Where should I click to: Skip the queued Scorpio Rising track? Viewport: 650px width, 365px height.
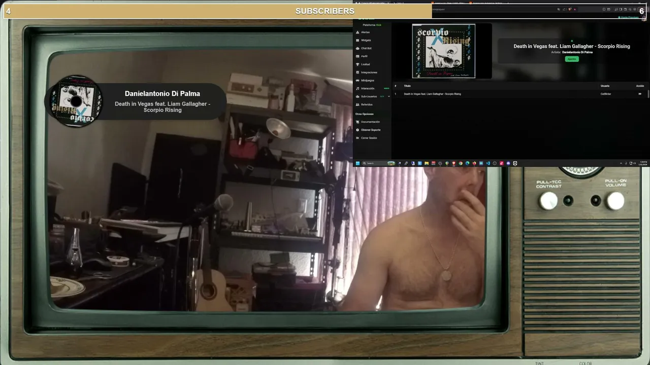(x=640, y=94)
